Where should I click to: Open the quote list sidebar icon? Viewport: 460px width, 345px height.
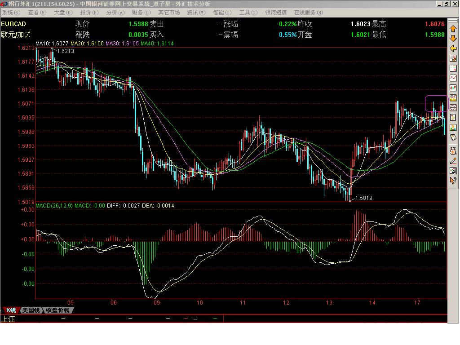tap(453, 68)
